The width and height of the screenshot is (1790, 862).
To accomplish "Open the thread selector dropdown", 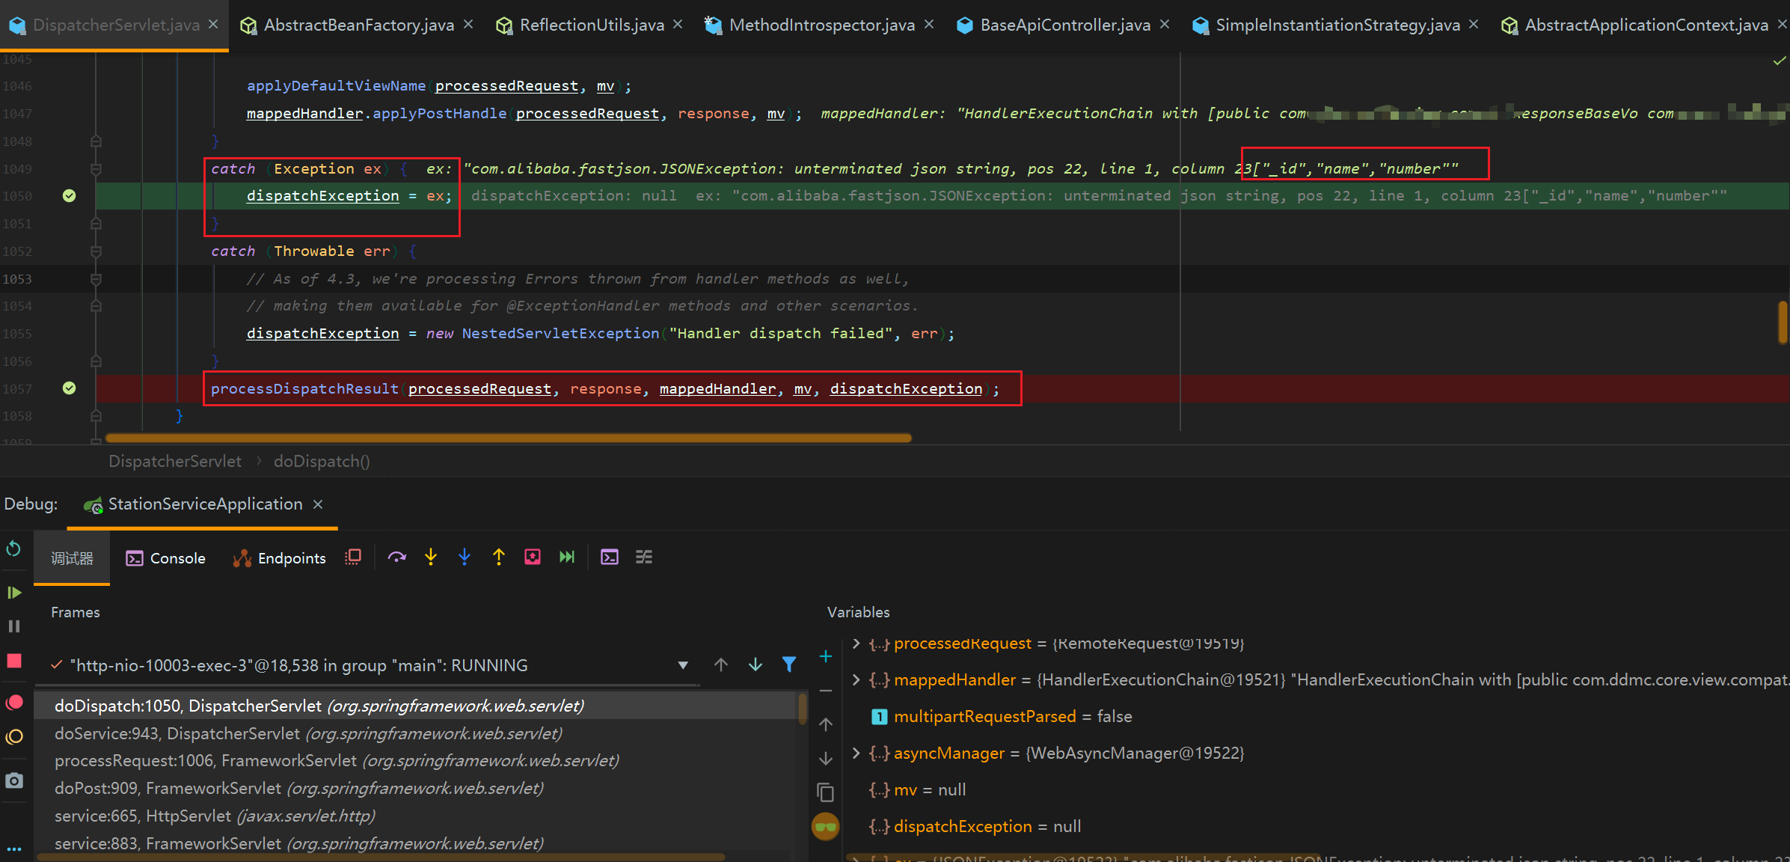I will click(682, 665).
